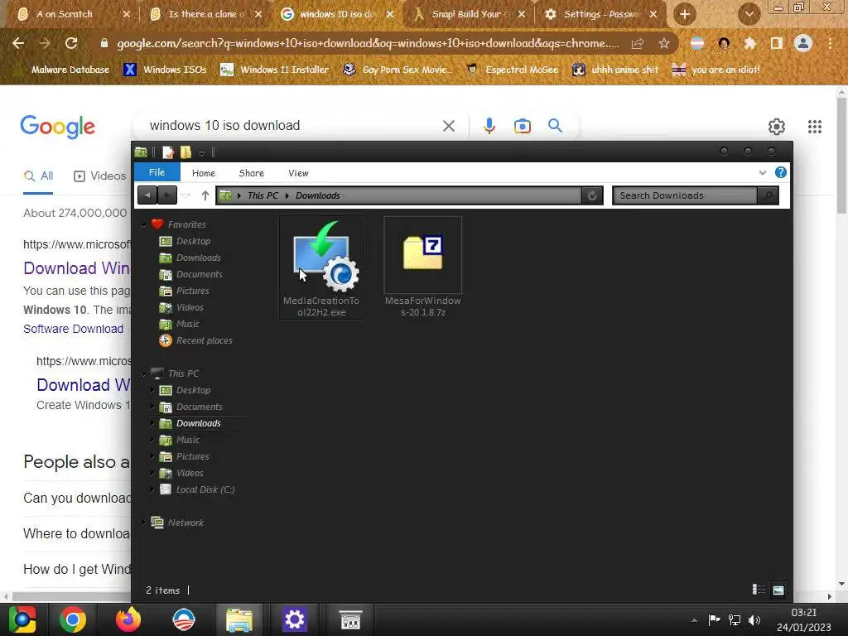Go forward in the Explorer navigation
Screen dimensions: 848x636
(x=167, y=195)
